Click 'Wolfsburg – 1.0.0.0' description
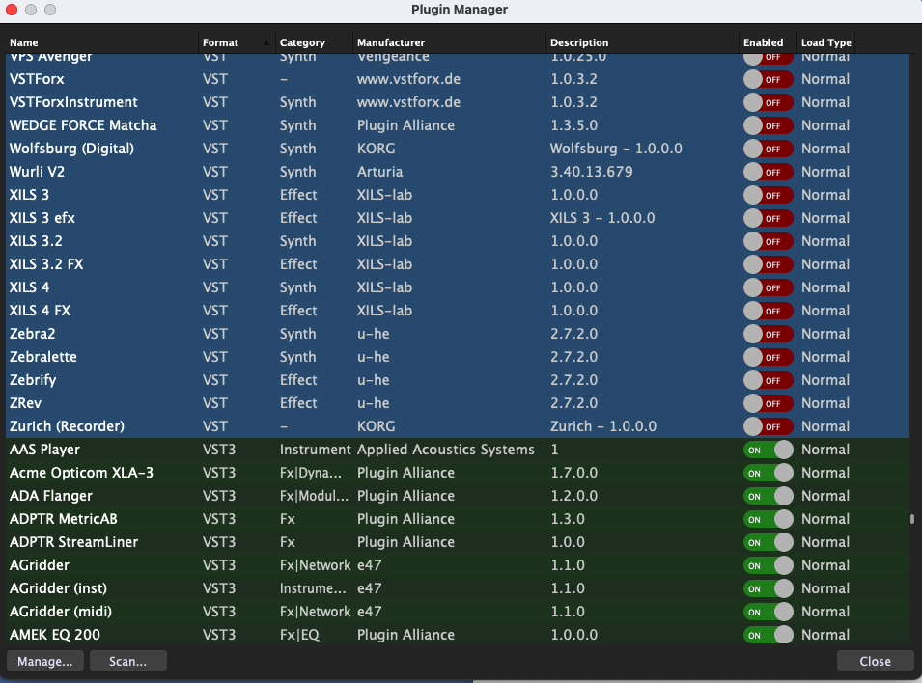The width and height of the screenshot is (922, 683). coord(616,149)
